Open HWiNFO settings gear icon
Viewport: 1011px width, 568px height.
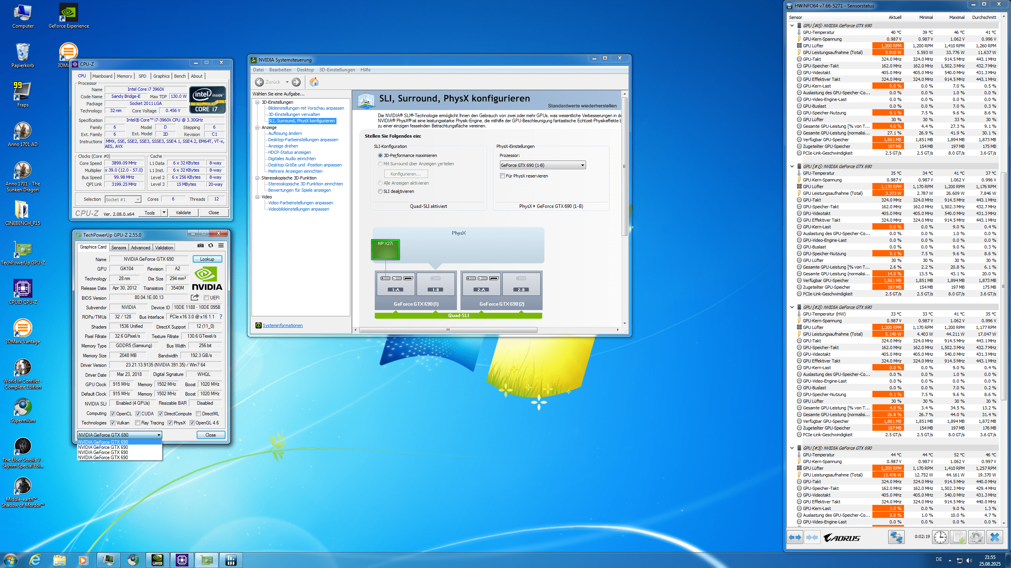(976, 537)
